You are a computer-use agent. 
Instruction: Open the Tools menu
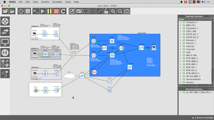[x=68, y=2]
